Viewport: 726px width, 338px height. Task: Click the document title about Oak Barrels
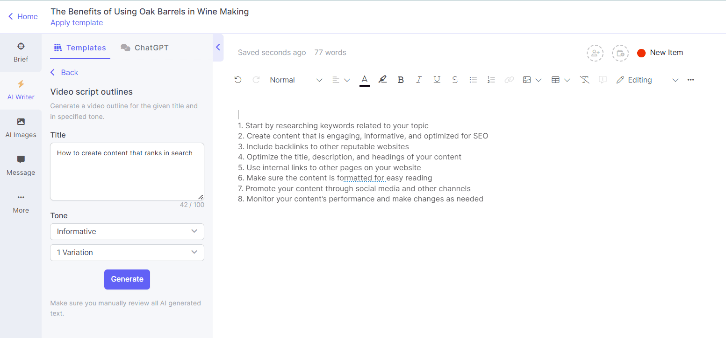tap(150, 12)
